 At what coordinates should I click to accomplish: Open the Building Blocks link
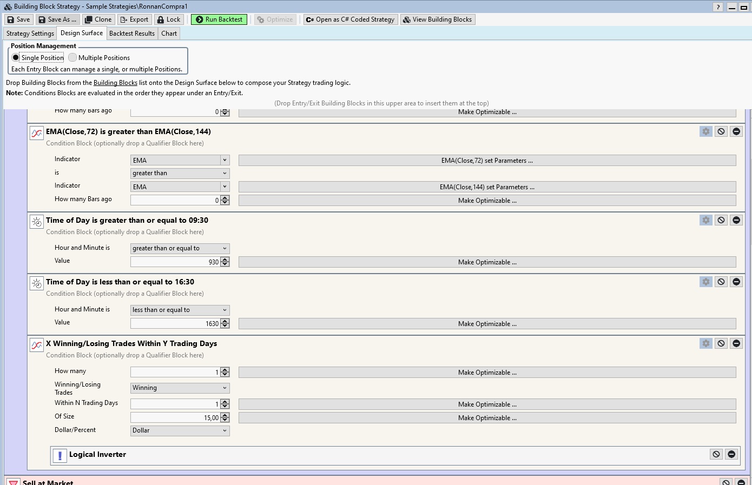[x=115, y=83]
